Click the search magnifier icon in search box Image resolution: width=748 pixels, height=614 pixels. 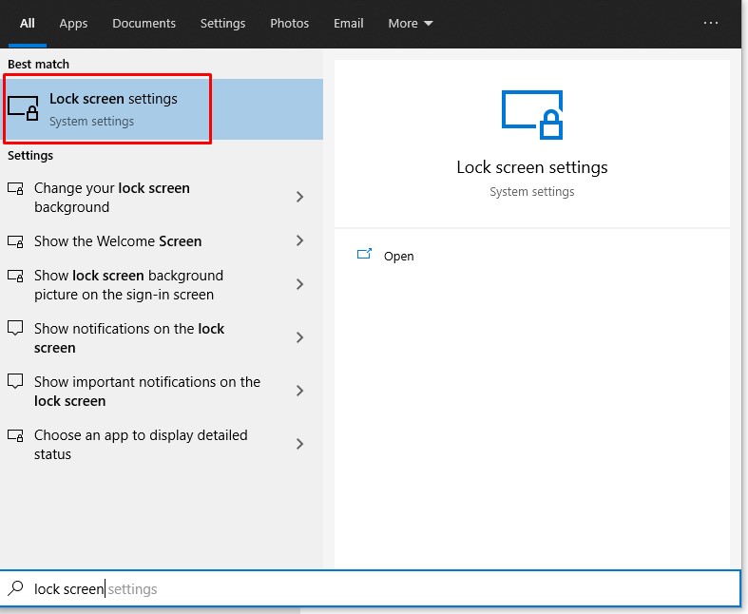click(x=15, y=588)
